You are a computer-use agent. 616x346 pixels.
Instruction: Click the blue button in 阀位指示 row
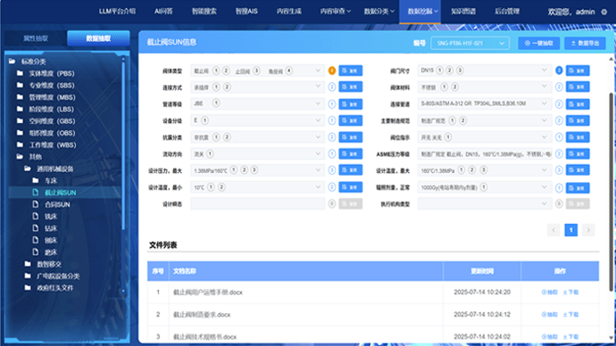point(578,137)
